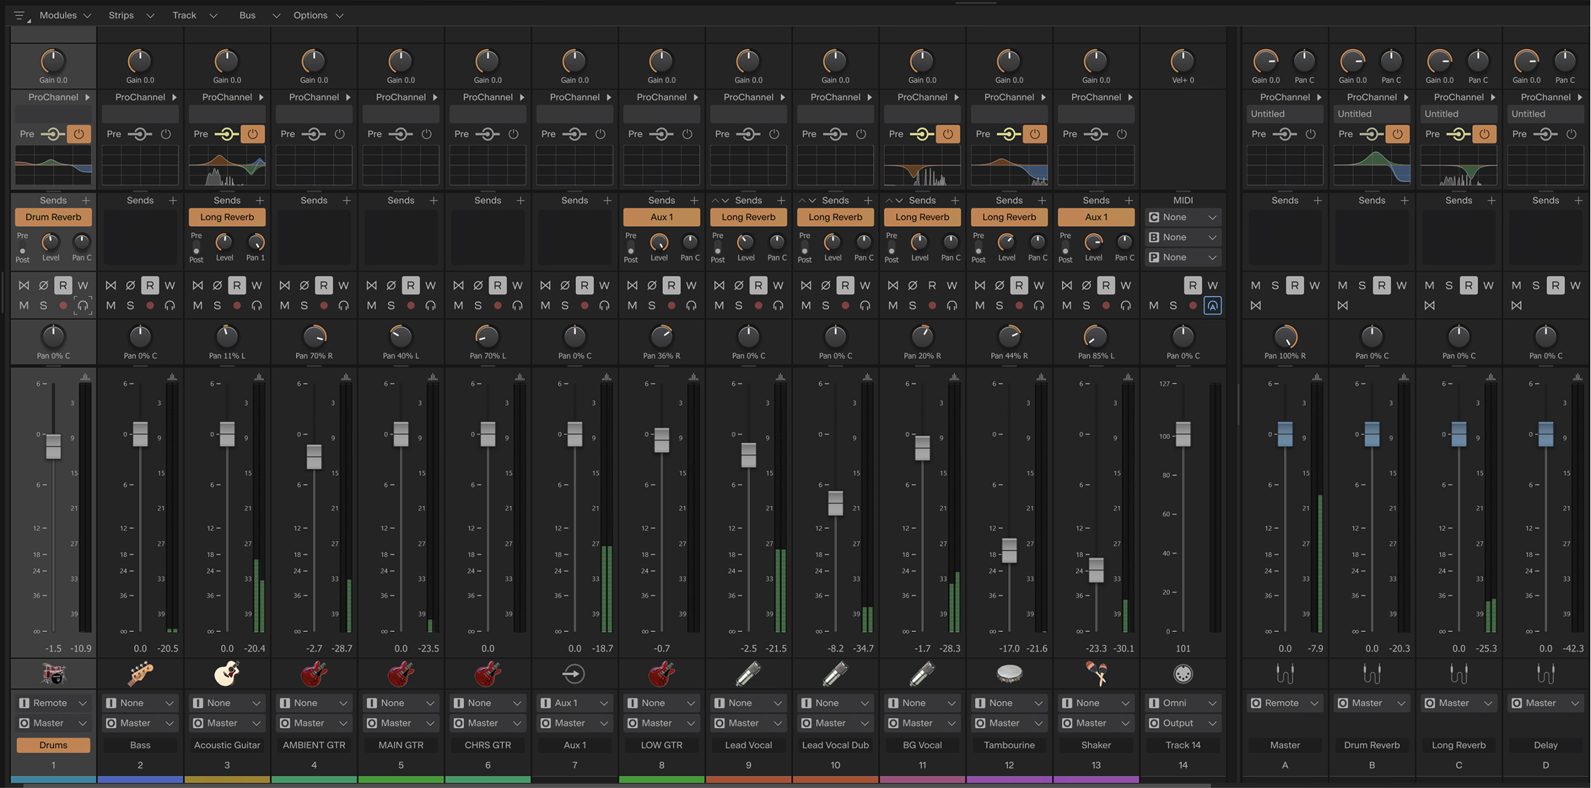Toggle interleave on the Drum Reverb bus
This screenshot has height=788, width=1591.
pos(1343,305)
